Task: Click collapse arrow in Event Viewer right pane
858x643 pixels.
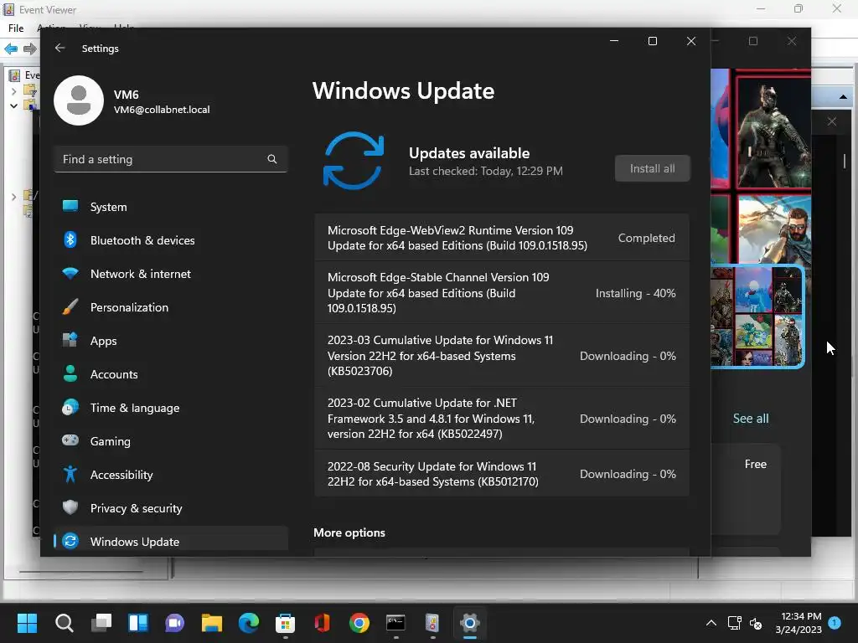Action: tap(843, 97)
